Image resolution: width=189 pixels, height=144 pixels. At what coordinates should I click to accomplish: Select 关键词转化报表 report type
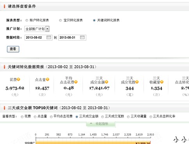coord(94,20)
